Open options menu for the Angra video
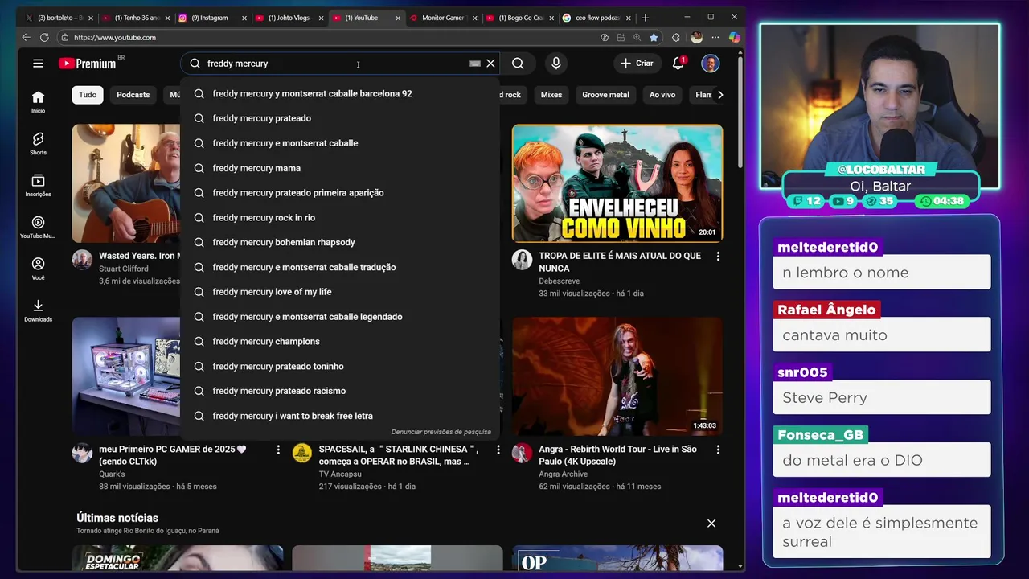The width and height of the screenshot is (1029, 579). pyautogui.click(x=718, y=450)
